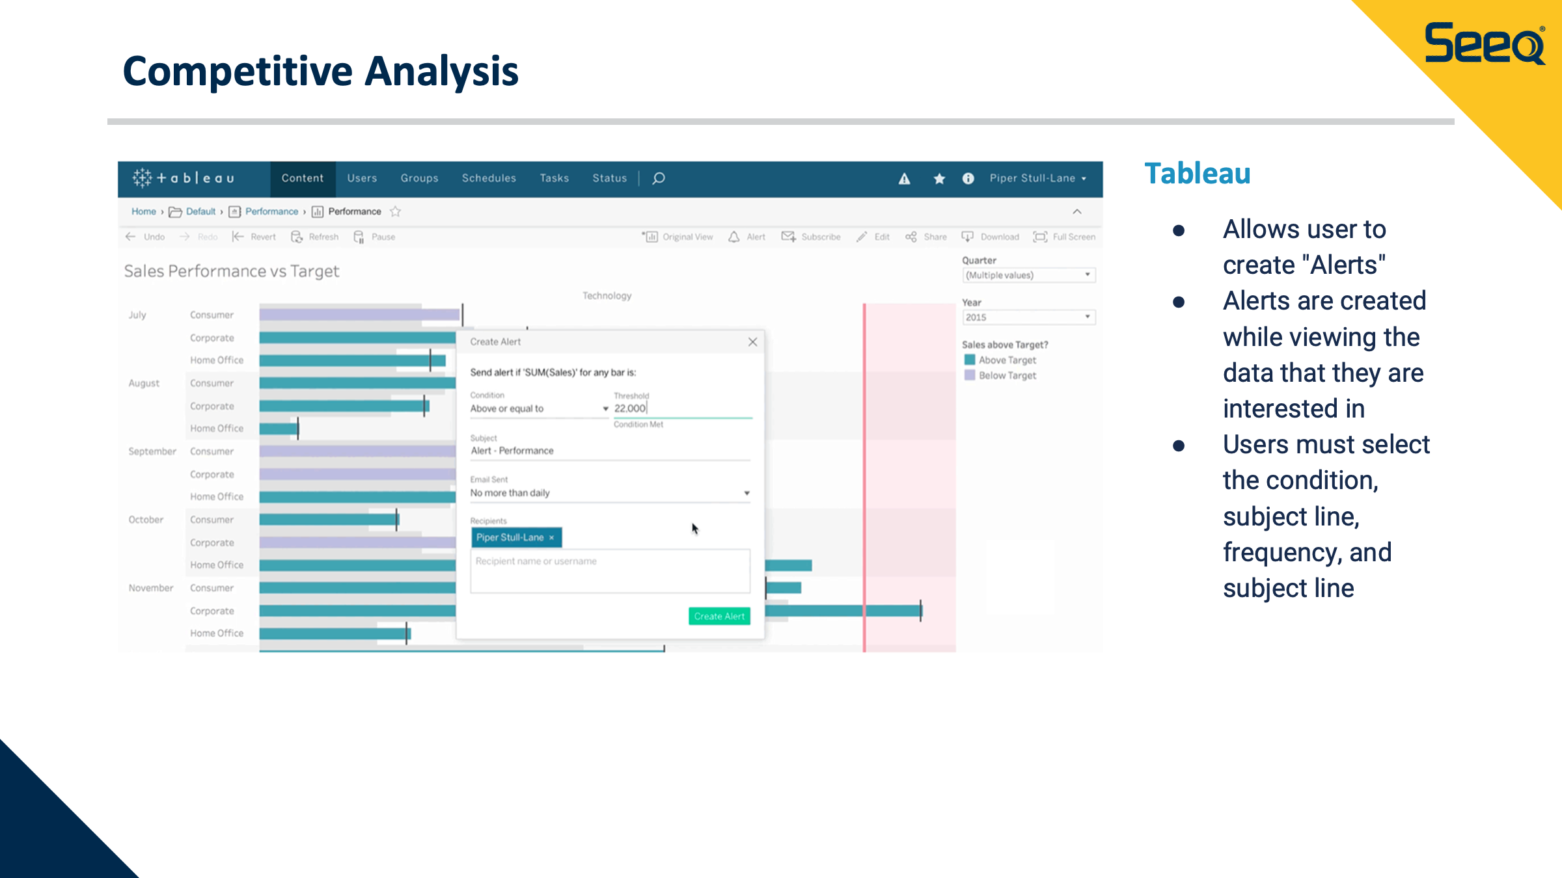This screenshot has width=1562, height=878.
Task: Remove Piper Stull-Lane recipient chip
Action: pyautogui.click(x=551, y=538)
